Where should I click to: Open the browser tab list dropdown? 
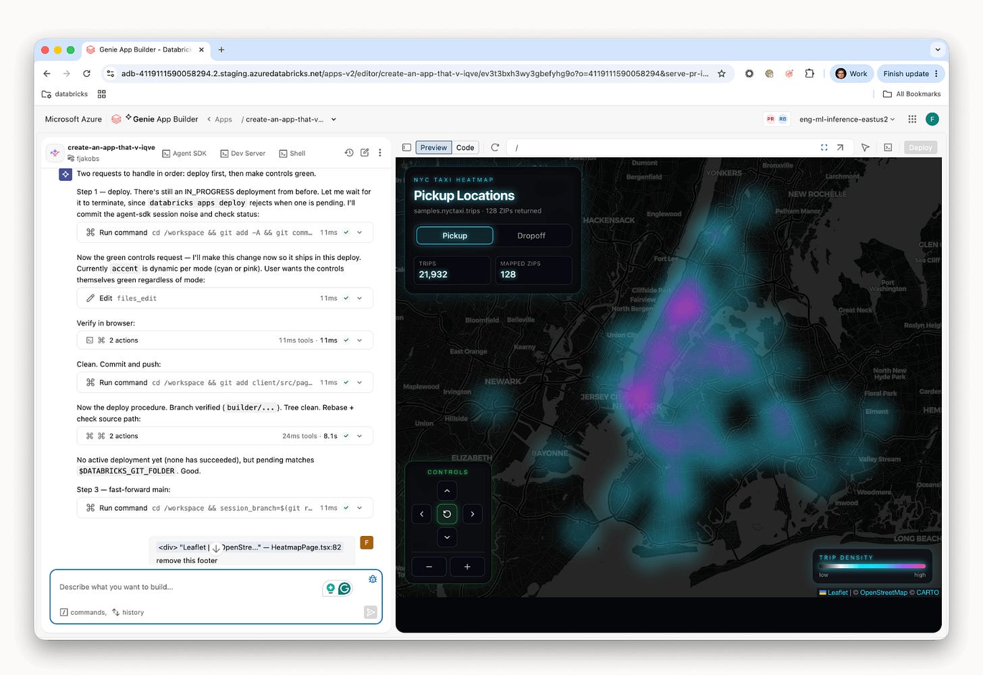point(937,49)
